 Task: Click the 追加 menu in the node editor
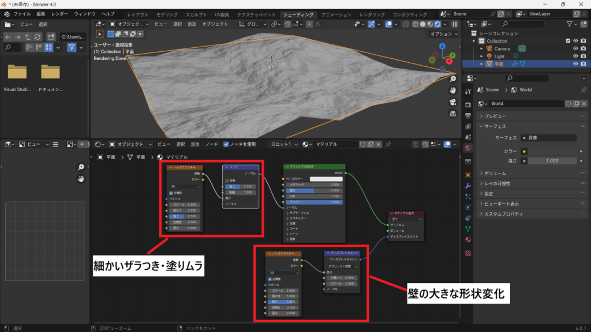[x=195, y=144]
